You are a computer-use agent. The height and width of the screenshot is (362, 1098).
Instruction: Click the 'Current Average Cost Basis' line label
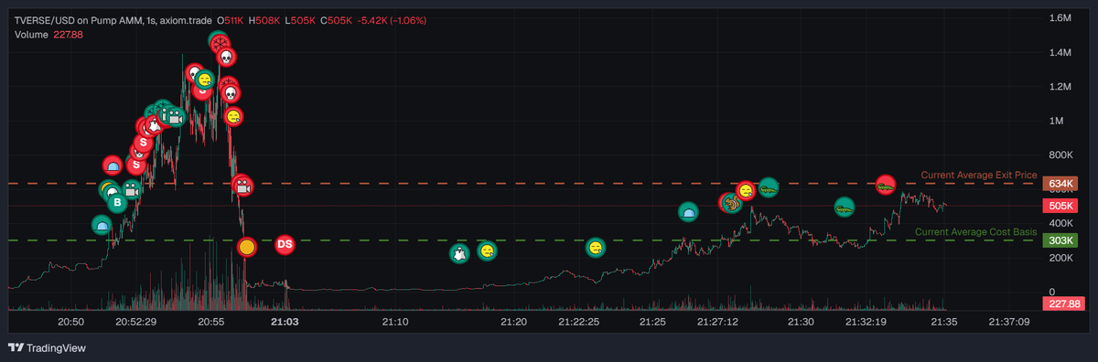tap(976, 232)
